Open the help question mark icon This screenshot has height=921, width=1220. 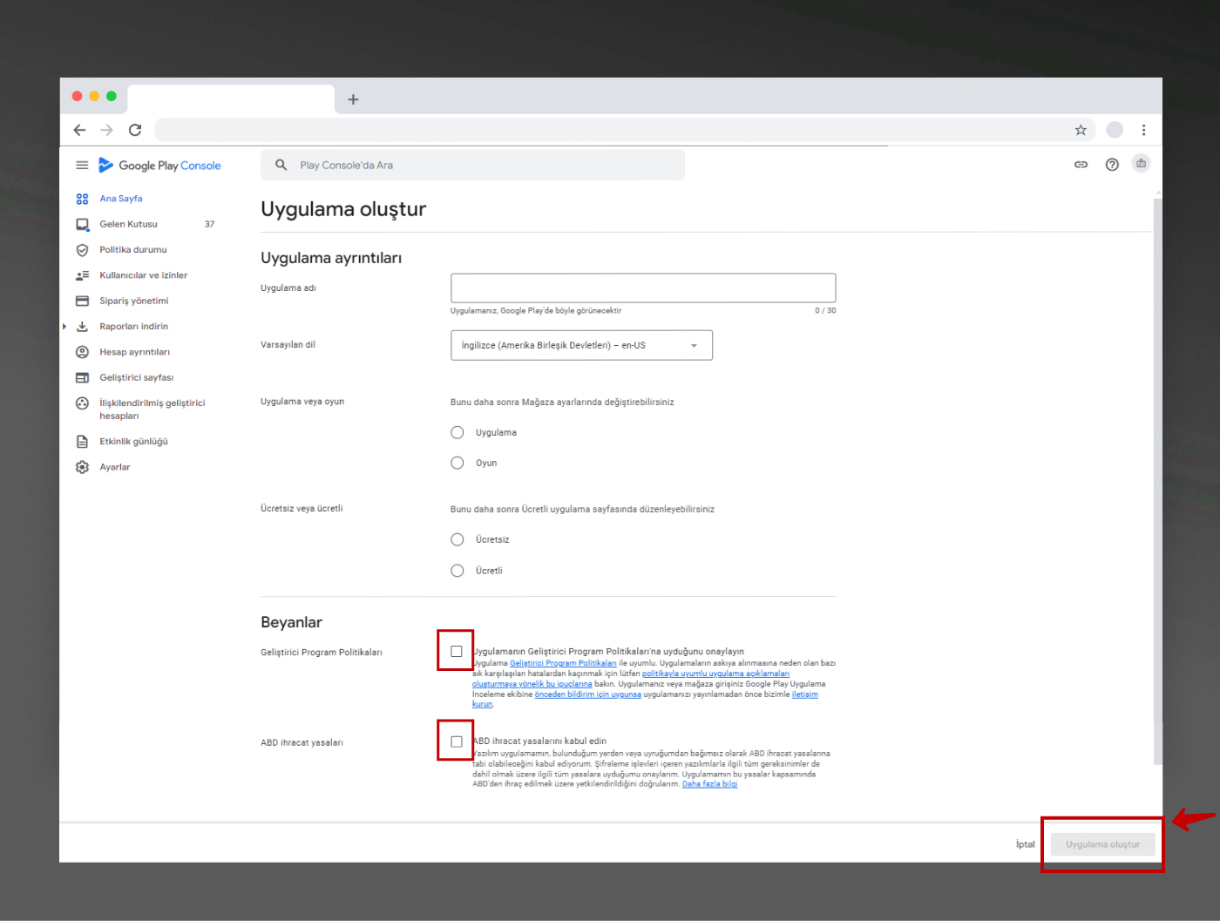click(1112, 164)
